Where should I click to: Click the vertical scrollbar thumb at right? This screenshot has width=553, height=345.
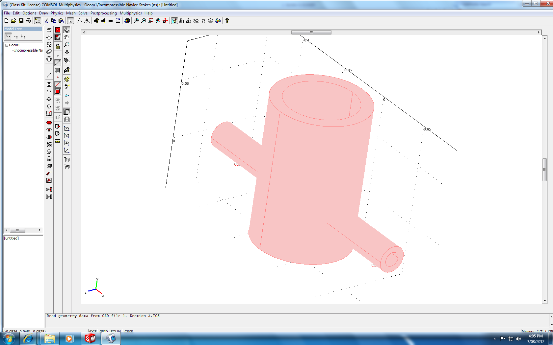[x=544, y=170]
